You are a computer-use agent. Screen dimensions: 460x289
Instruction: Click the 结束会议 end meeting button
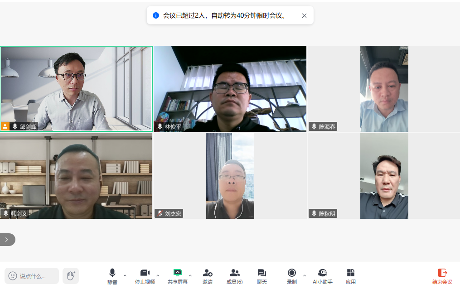442,276
